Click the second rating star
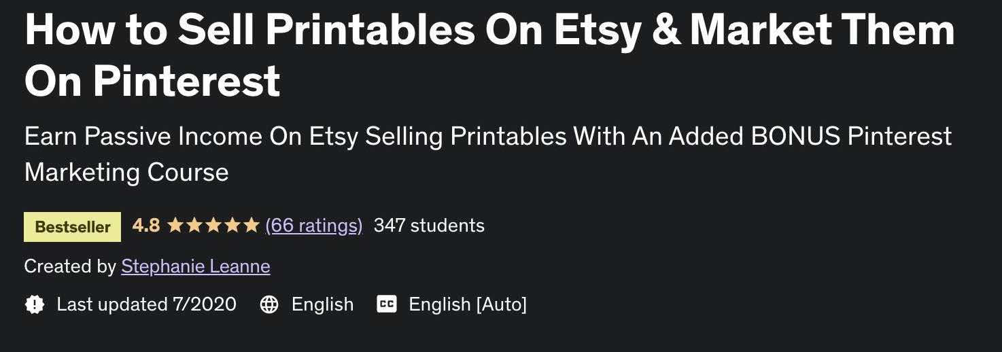The image size is (1002, 352). point(194,225)
